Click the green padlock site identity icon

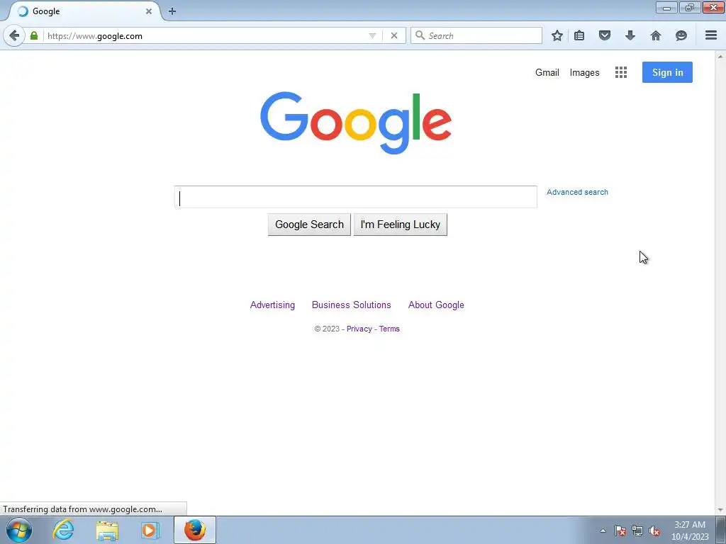(34, 35)
